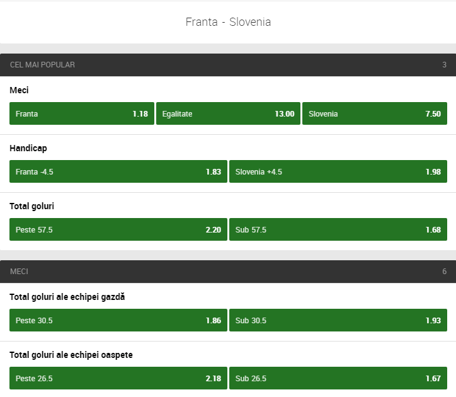The width and height of the screenshot is (456, 397).
Task: Choose Slovenia +4.5 handicap bet
Action: click(338, 171)
